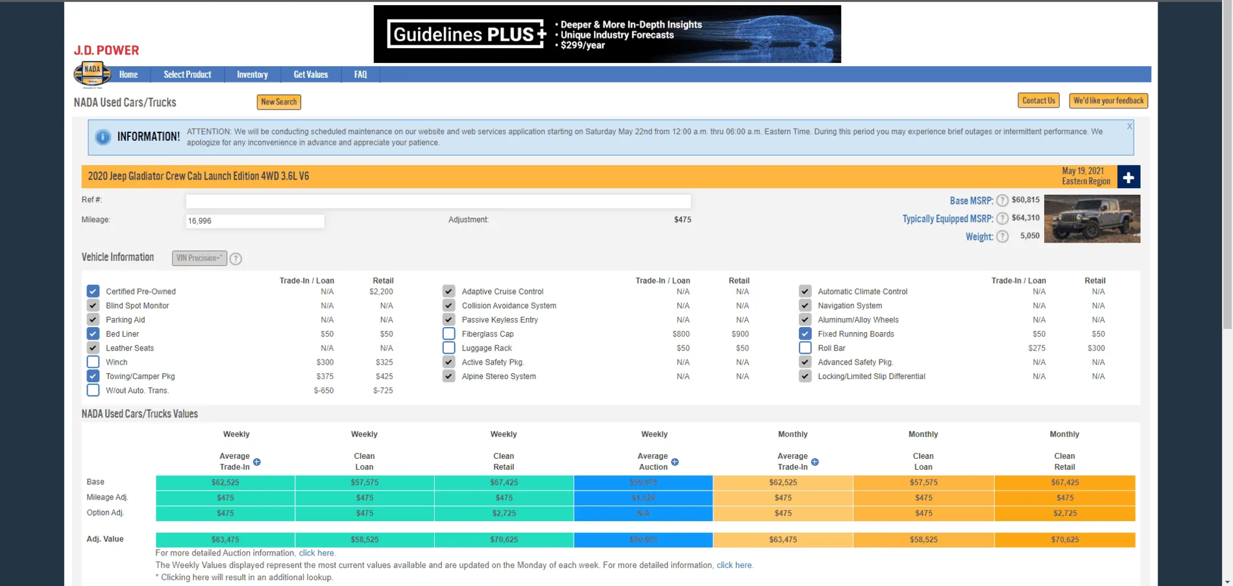Open detailed Auction information click here link
The height and width of the screenshot is (586, 1233).
pos(316,553)
